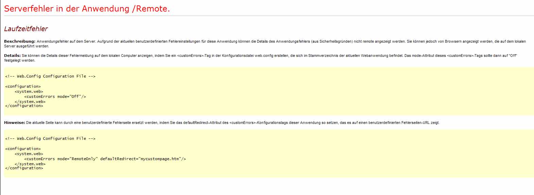The width and height of the screenshot is (534, 195).
Task: Click the bold 'Hinweise:' label
Action: coord(15,123)
